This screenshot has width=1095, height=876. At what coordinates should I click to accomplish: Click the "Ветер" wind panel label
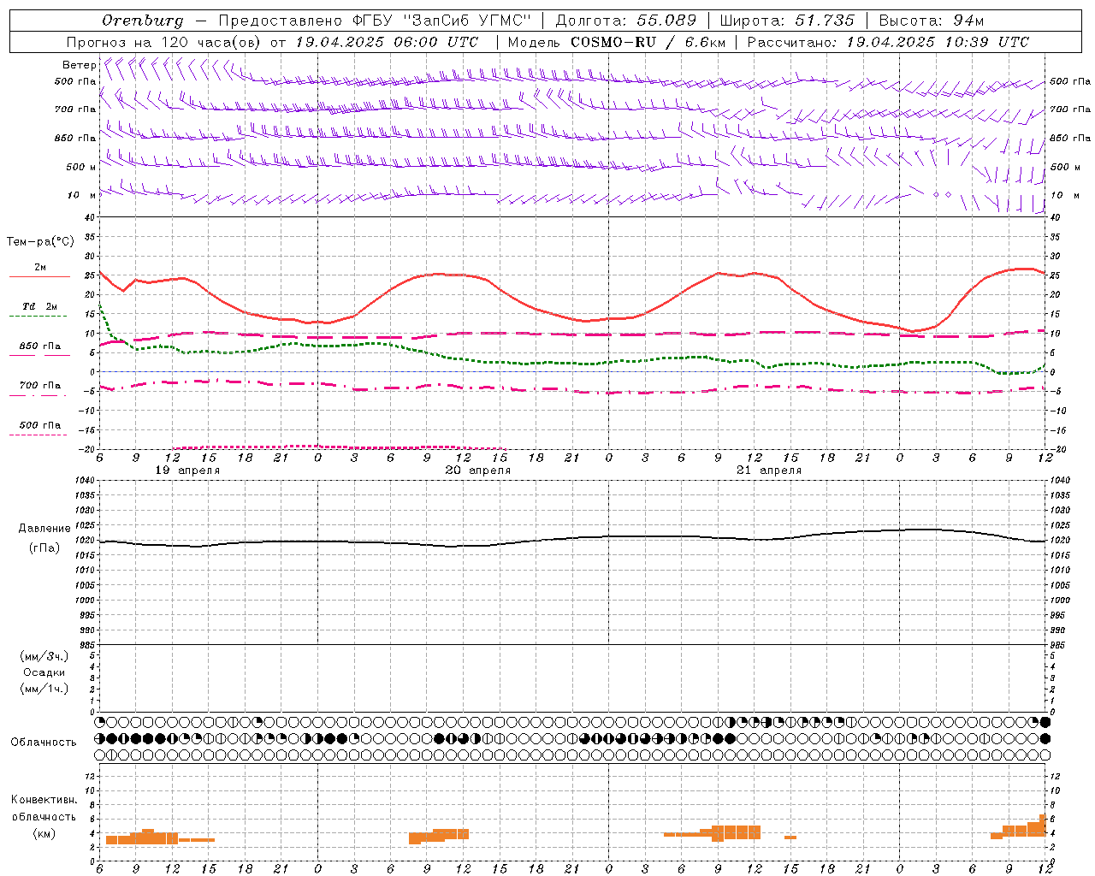[x=79, y=65]
